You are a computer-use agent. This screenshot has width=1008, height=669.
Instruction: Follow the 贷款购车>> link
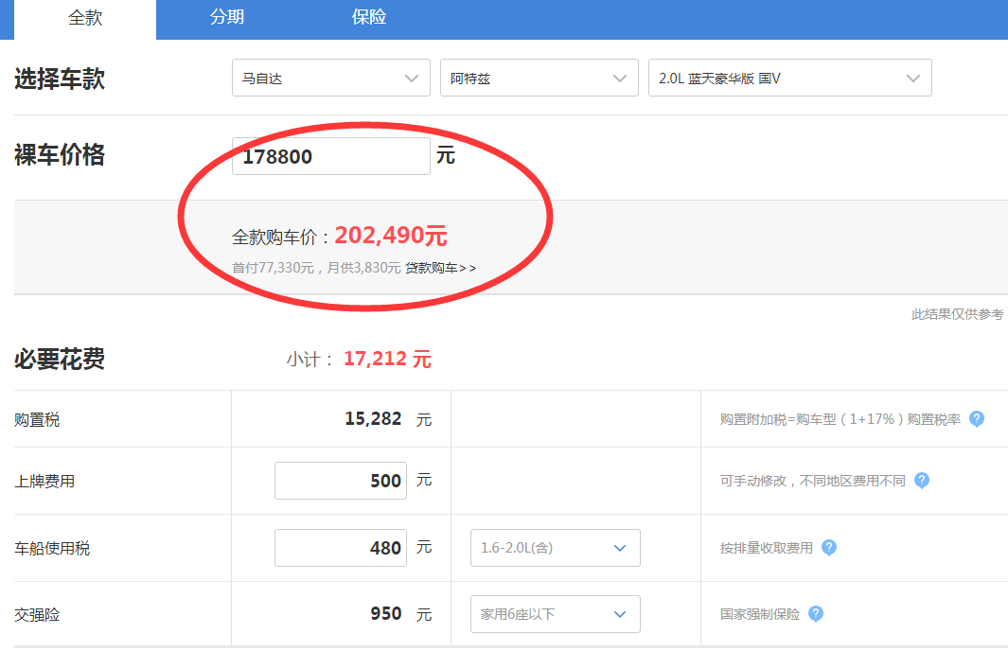click(x=441, y=268)
